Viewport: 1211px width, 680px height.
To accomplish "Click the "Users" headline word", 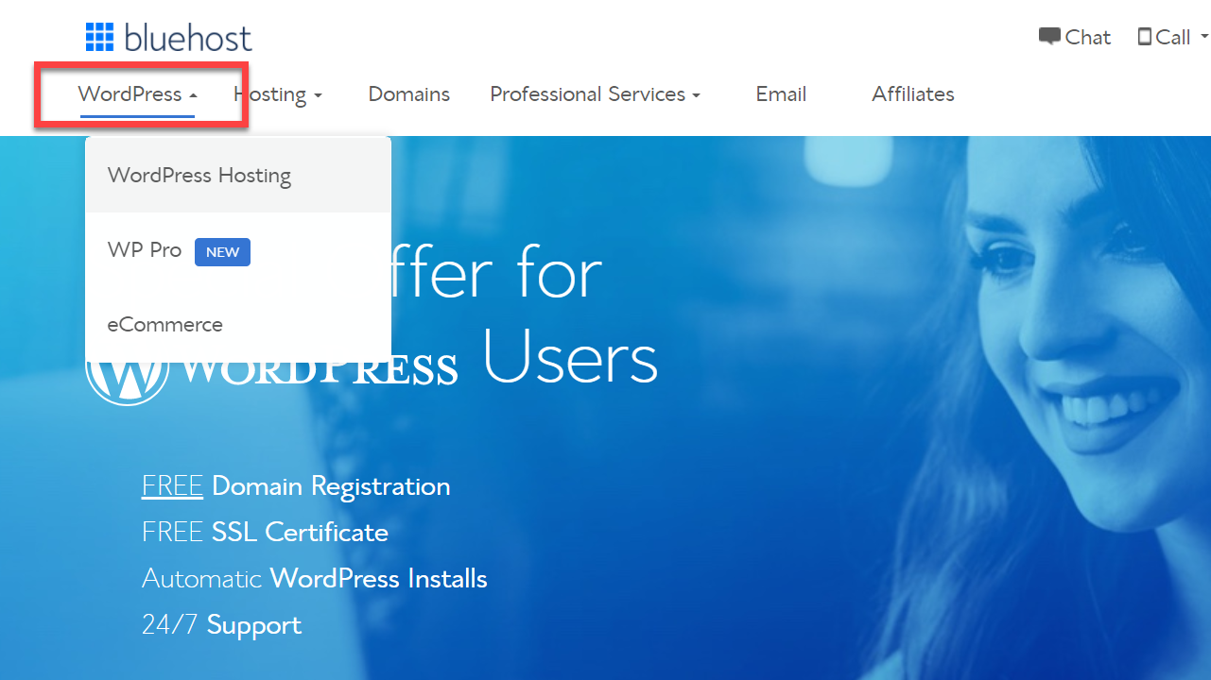I will pos(571,357).
